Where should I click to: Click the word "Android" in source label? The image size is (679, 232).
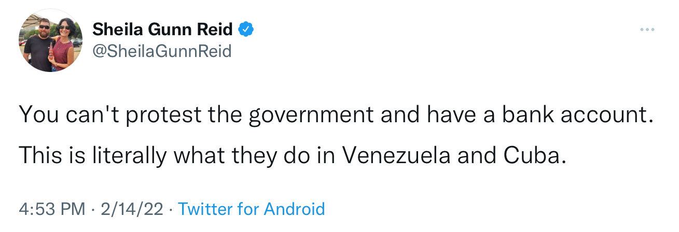click(x=294, y=209)
